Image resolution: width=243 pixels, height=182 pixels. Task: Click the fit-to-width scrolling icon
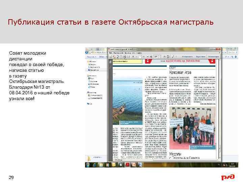pos(164,57)
